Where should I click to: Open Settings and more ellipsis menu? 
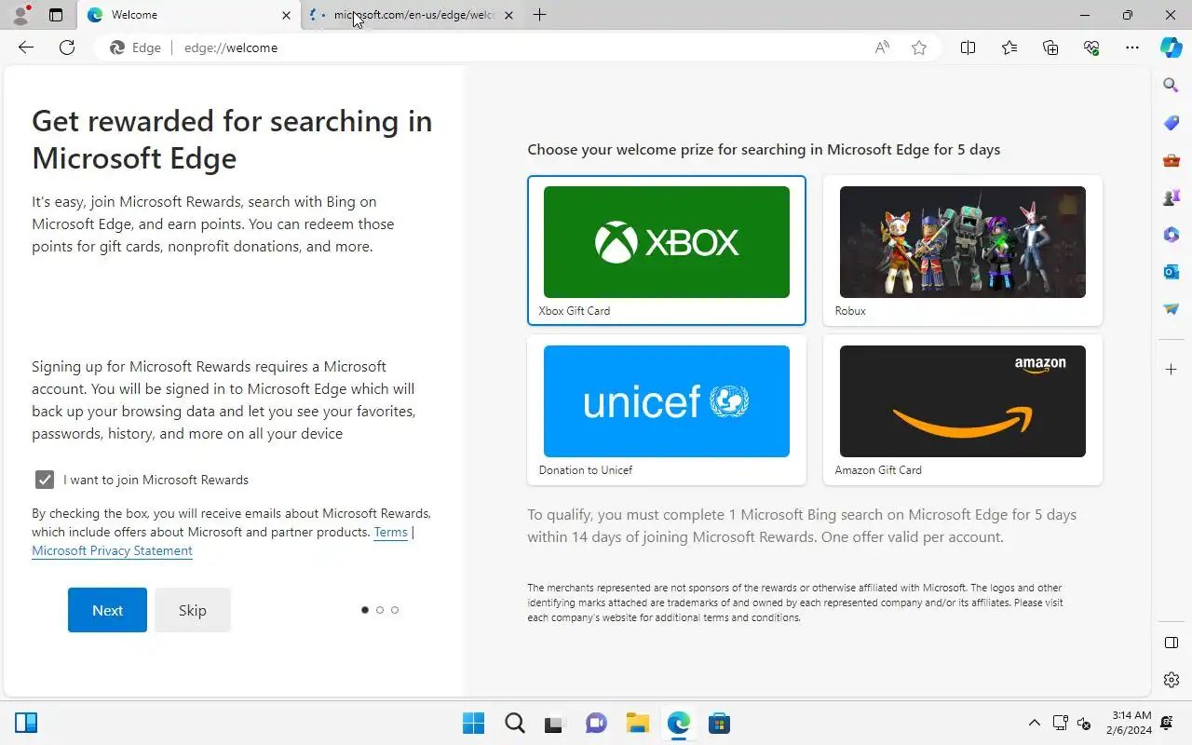point(1132,47)
